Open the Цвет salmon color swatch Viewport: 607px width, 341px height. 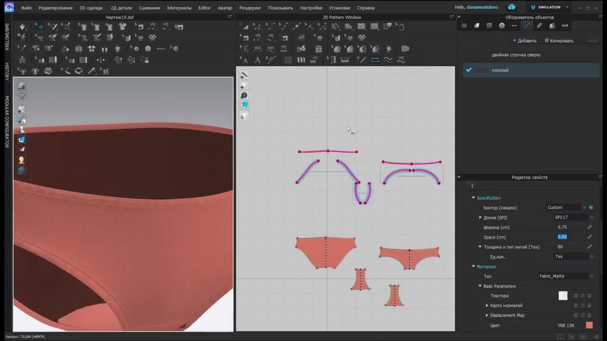point(589,325)
